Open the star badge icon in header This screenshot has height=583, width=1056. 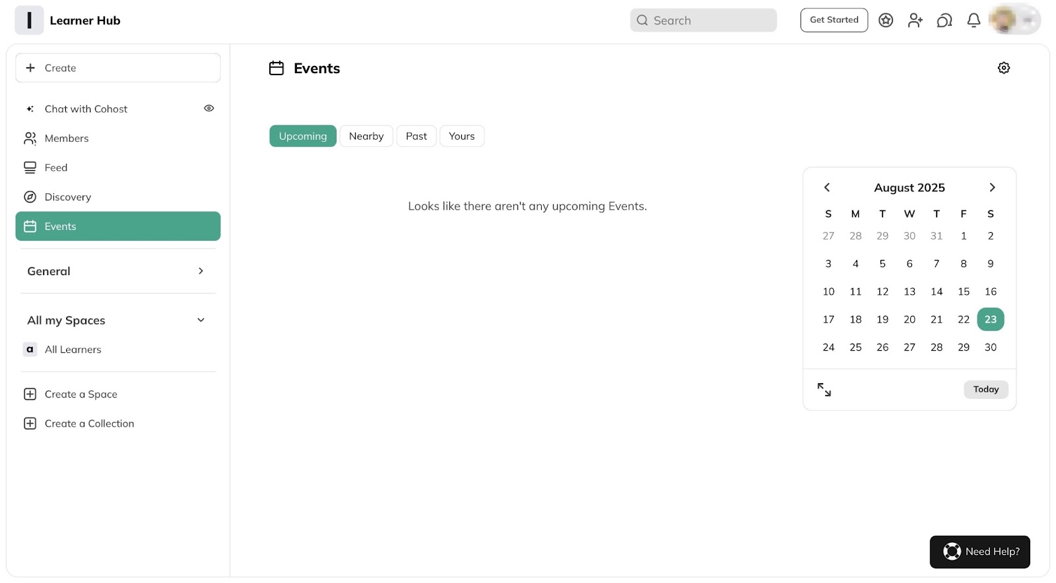(886, 20)
